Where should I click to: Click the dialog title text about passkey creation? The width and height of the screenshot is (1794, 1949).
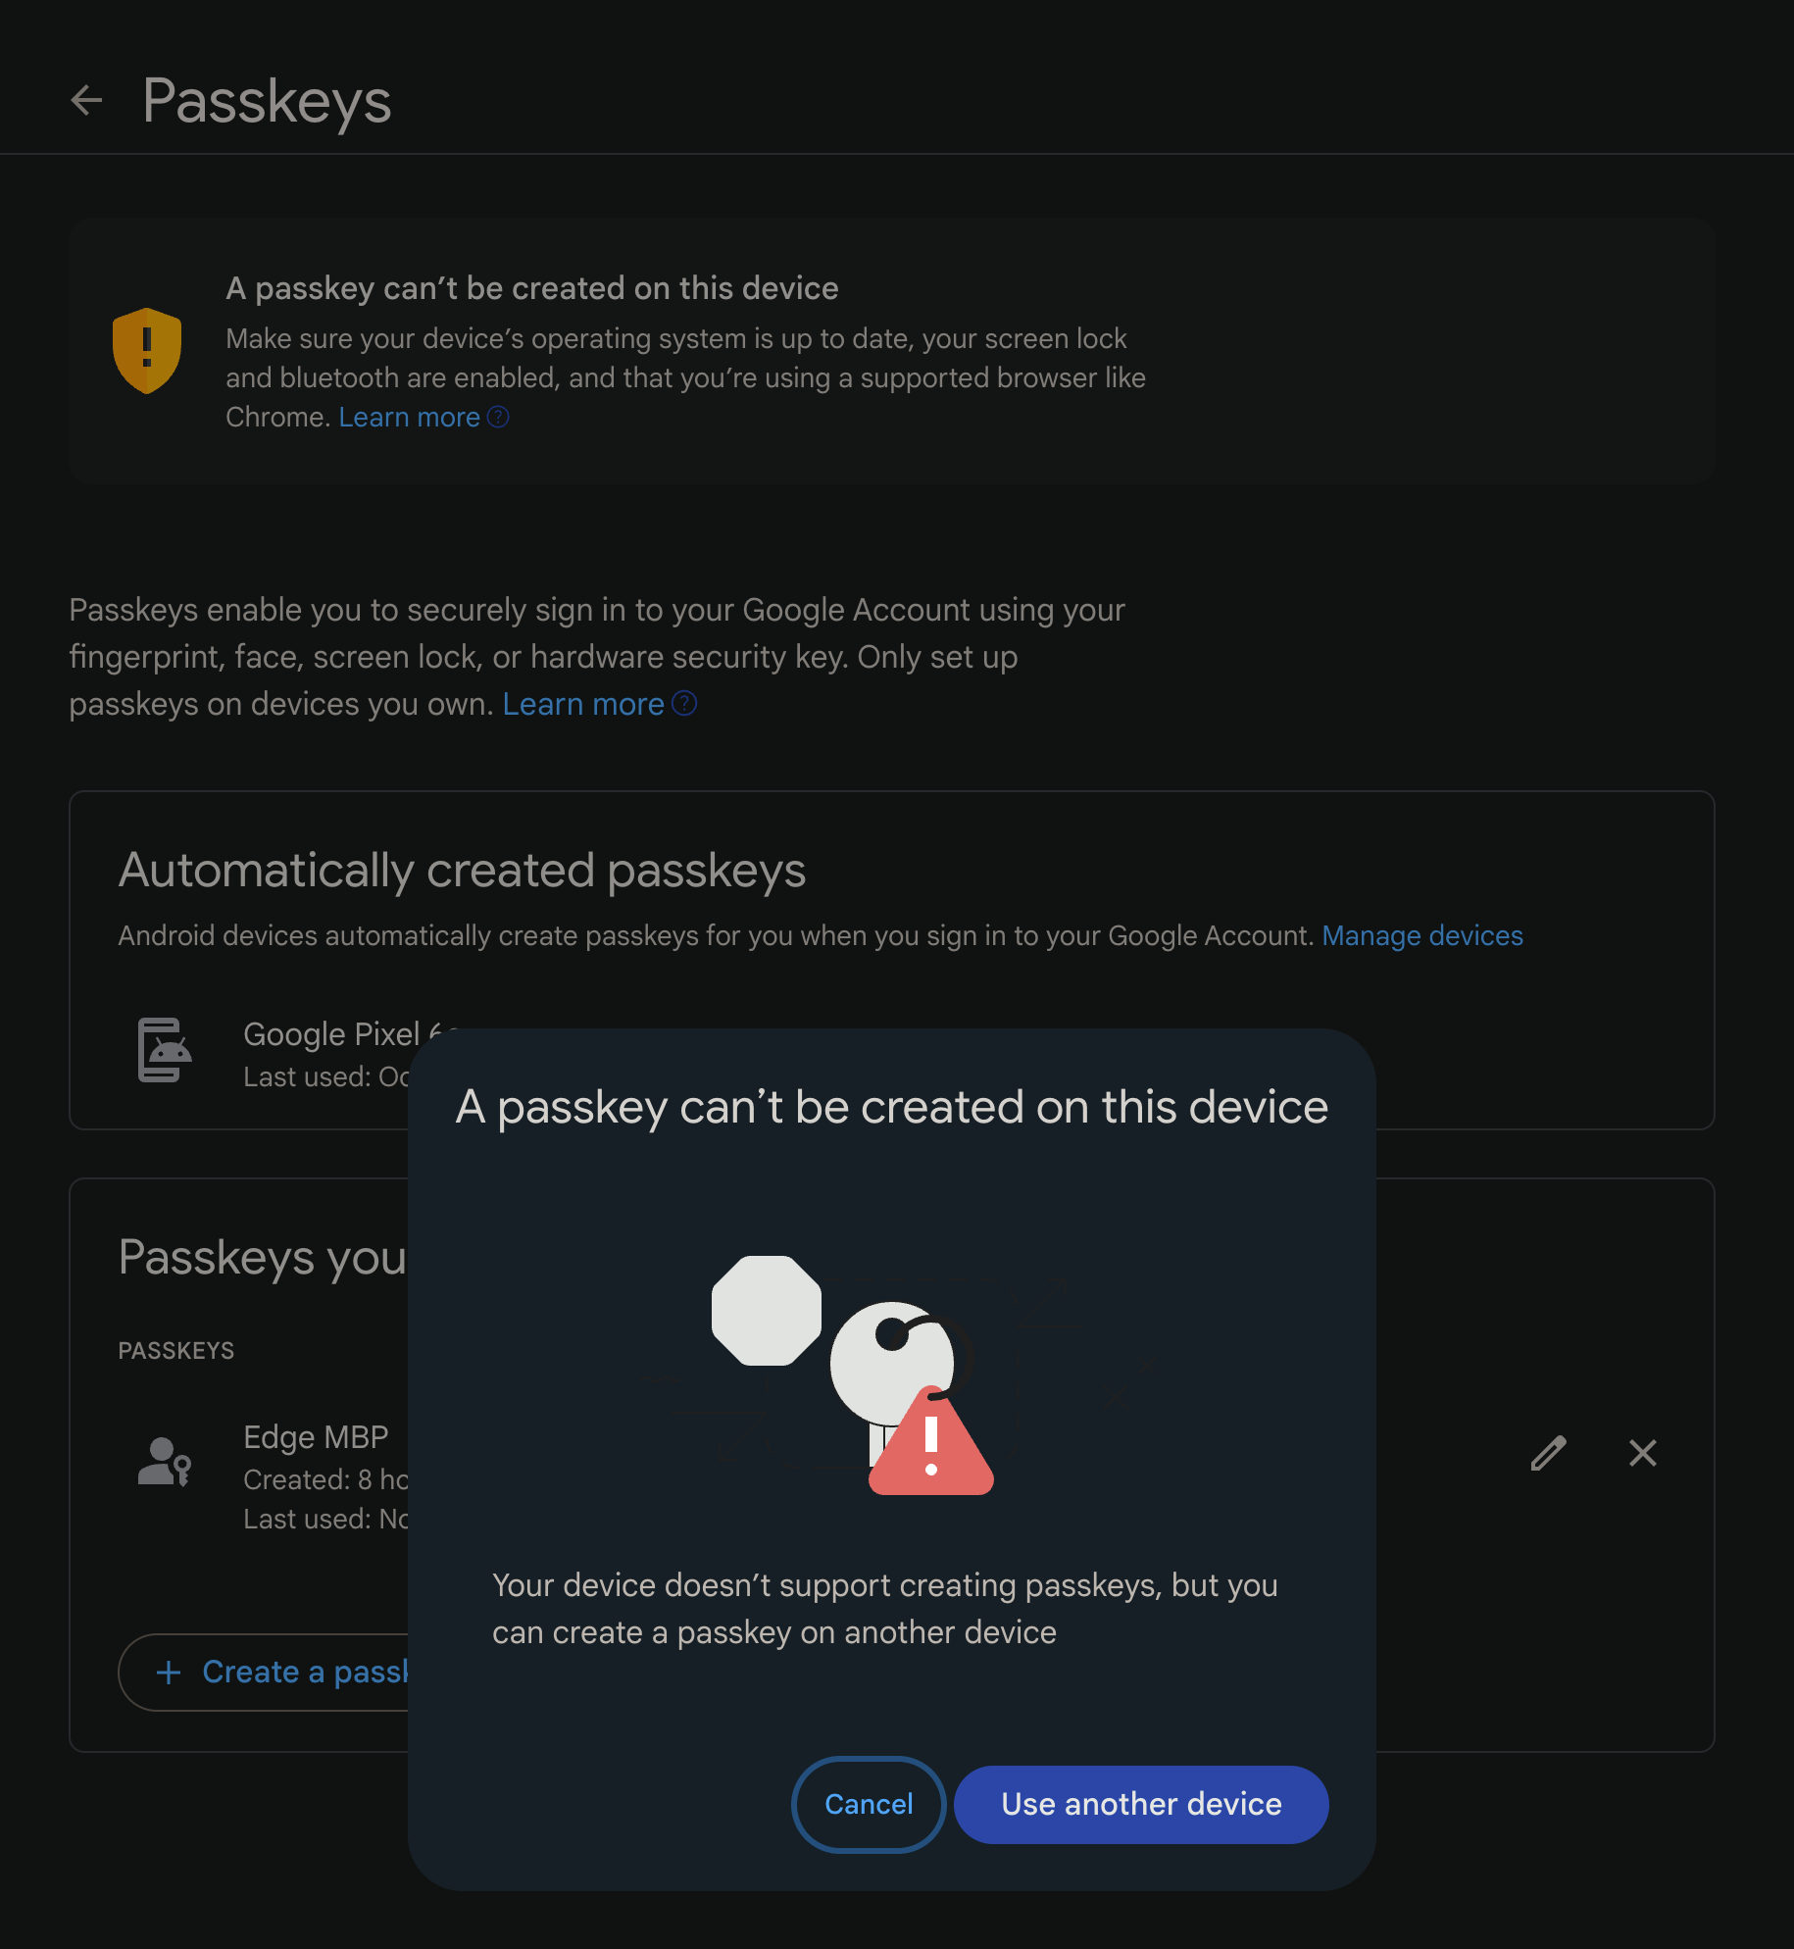pos(891,1107)
